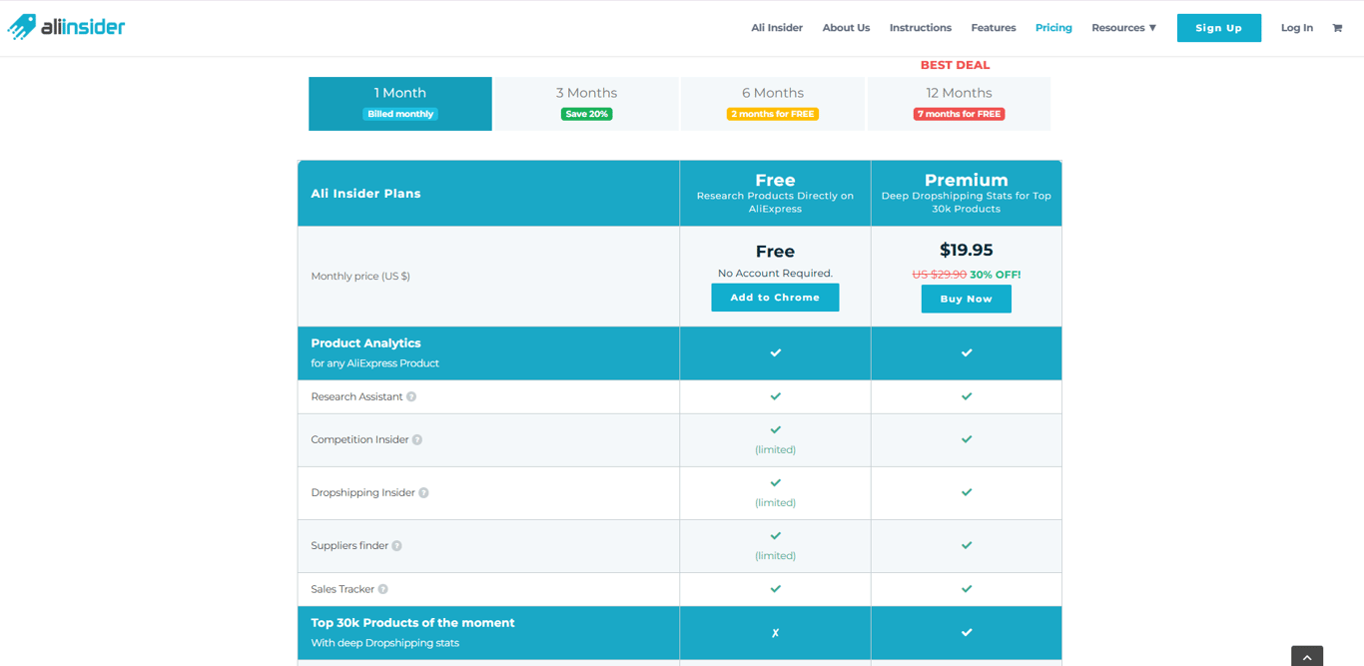Screen dimensions: 1364x666
Task: Click the 'No Account Required.' text
Action: click(775, 274)
